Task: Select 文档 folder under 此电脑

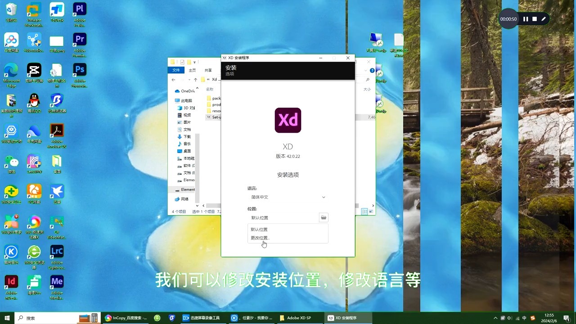Action: tap(184, 130)
